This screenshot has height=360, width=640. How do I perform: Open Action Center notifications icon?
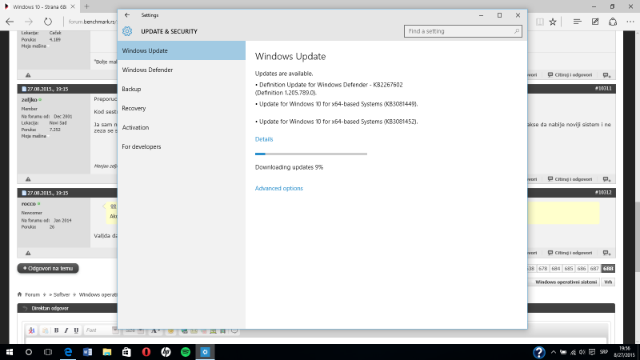coord(592,352)
